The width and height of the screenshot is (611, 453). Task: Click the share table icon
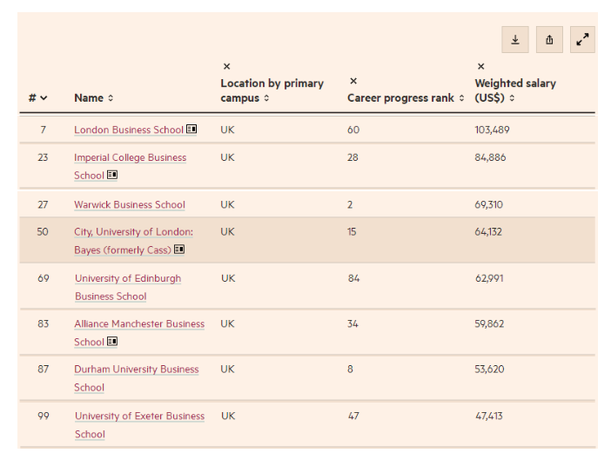pos(549,39)
